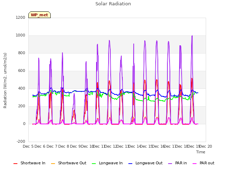
Task: Toggle the Longwave Out legend entry
Action: [145, 163]
